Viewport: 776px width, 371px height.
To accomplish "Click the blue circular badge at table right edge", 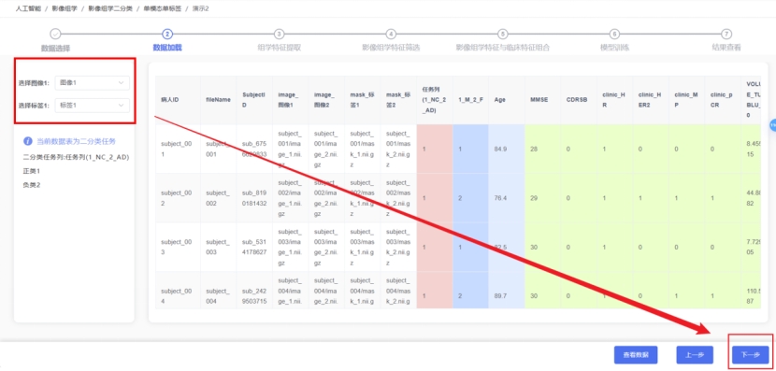I will click(x=773, y=126).
